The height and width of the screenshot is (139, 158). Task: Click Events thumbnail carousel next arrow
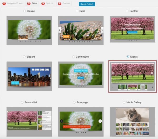(x=152, y=87)
